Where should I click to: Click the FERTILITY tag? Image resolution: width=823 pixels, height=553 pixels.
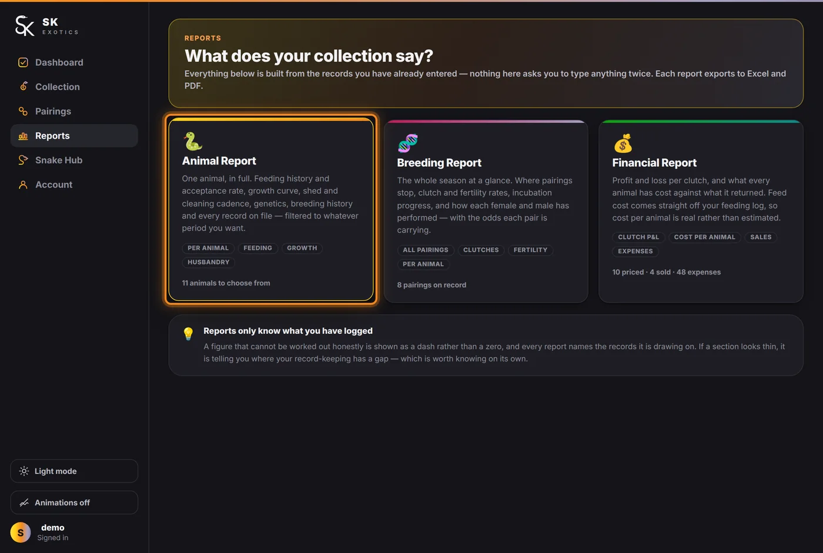[x=530, y=250]
